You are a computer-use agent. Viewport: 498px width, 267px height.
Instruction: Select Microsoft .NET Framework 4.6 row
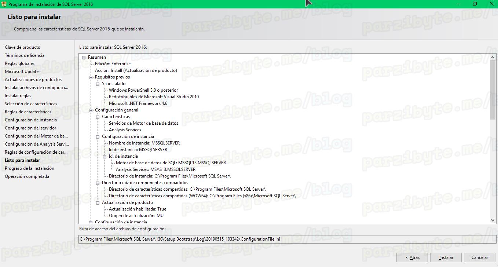(138, 103)
